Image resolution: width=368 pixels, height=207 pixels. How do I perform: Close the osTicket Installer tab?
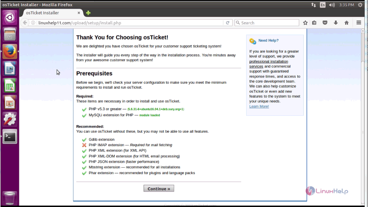click(x=79, y=13)
